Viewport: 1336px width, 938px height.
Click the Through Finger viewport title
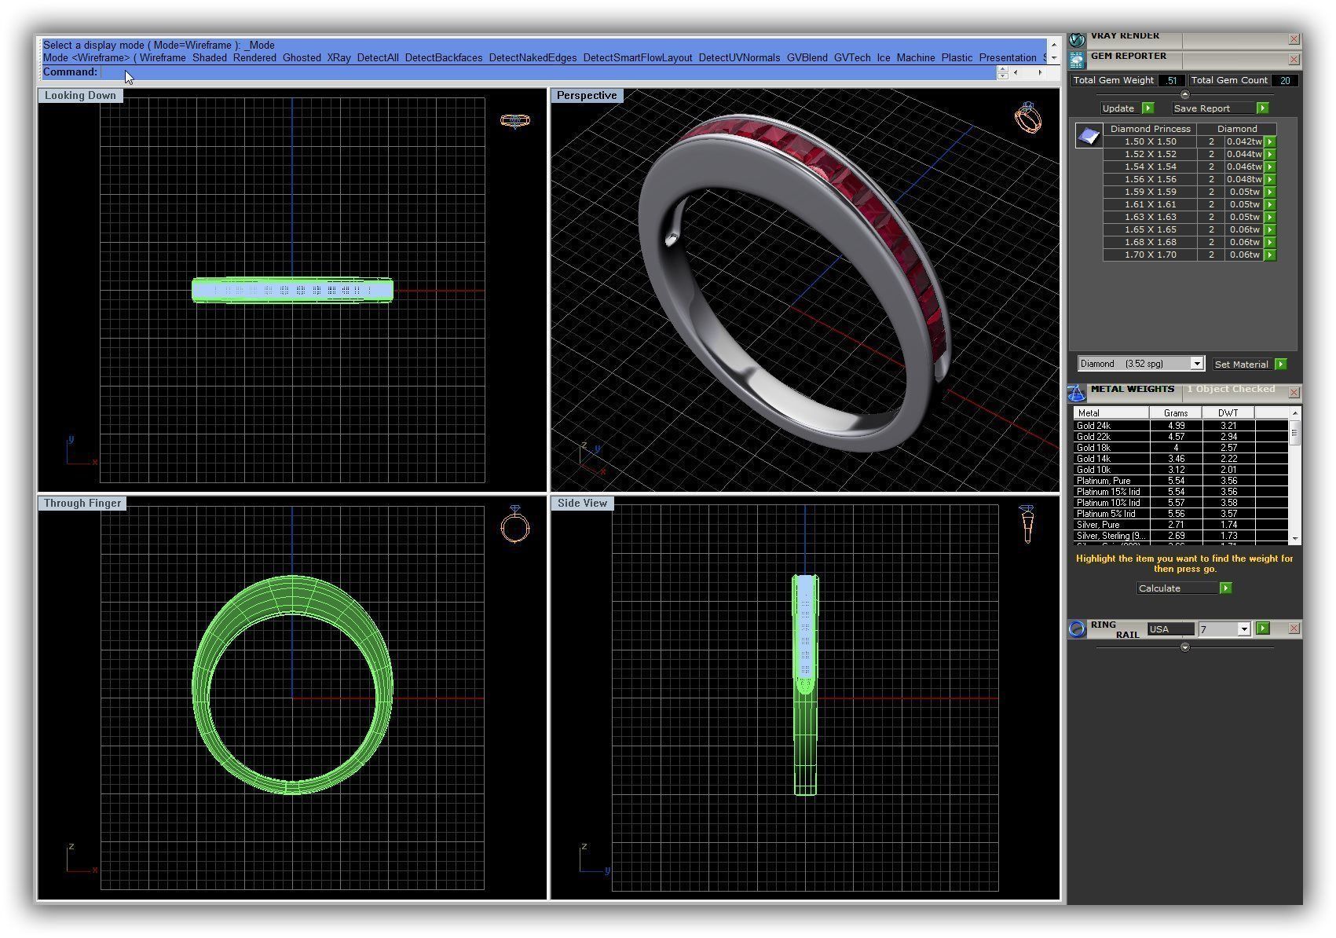[x=82, y=504]
